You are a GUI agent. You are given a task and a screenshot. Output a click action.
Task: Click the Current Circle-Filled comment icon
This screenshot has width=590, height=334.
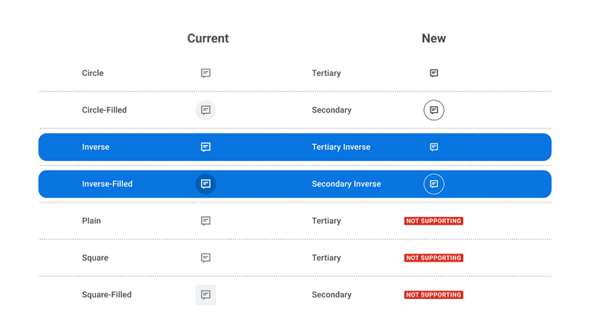point(206,110)
